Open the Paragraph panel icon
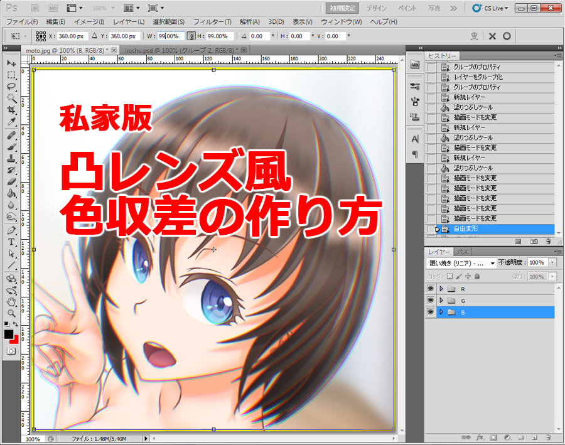Image resolution: width=565 pixels, height=445 pixels. point(415,154)
